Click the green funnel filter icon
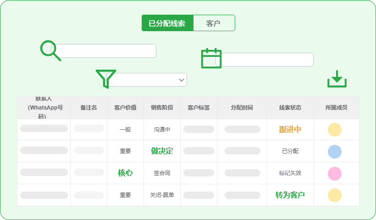Screen dimensions: 376x220 tap(105, 79)
